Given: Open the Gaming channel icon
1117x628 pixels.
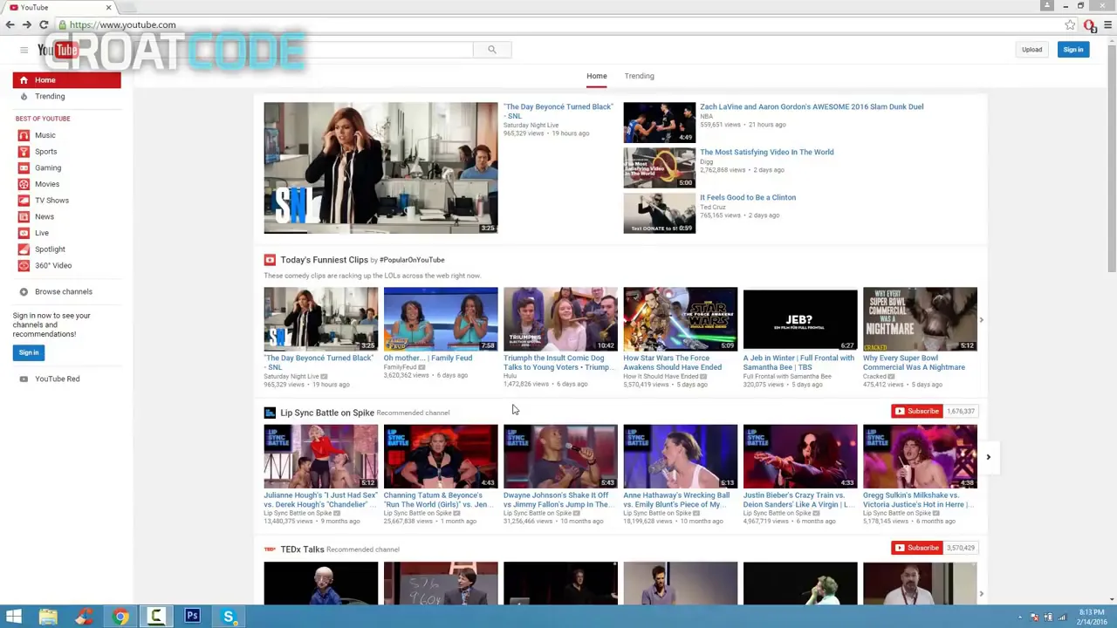Looking at the screenshot, I should pyautogui.click(x=24, y=168).
